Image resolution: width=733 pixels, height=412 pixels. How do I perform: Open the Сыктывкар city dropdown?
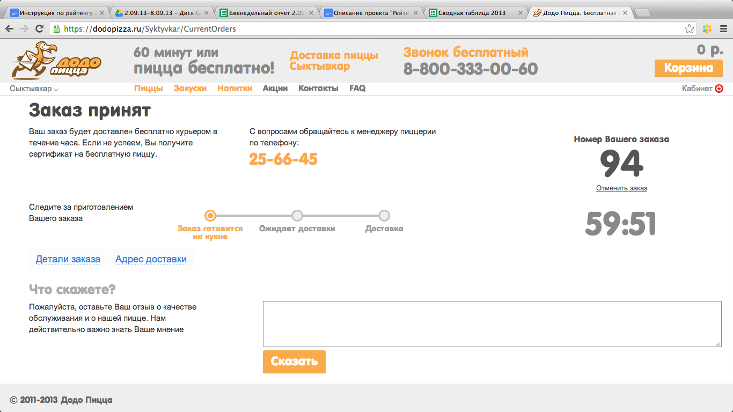(x=34, y=89)
